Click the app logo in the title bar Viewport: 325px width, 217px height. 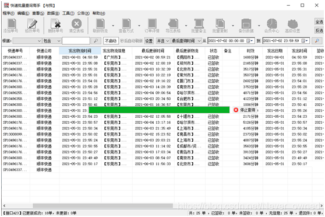pyautogui.click(x=6, y=5)
